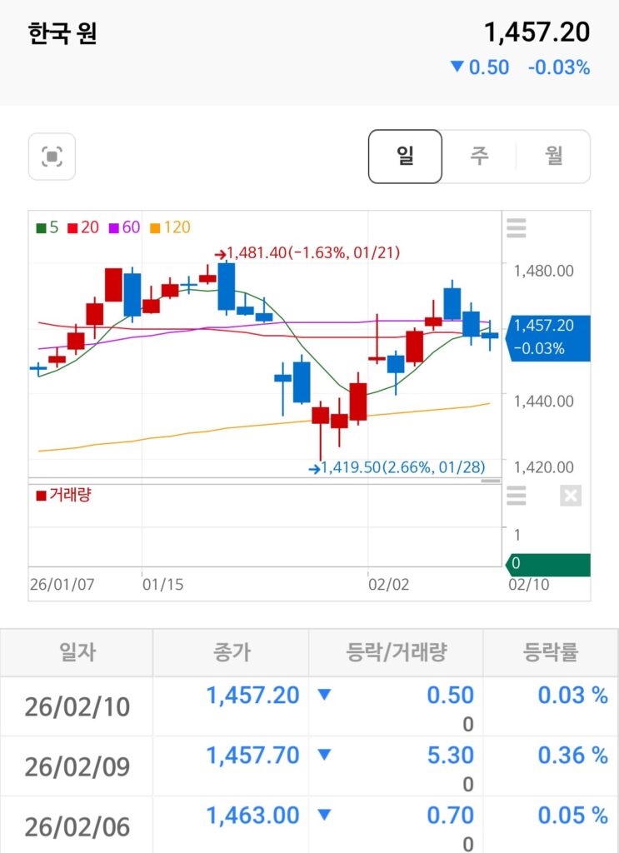Close the volume panel with X icon
Screen dimensions: 619x853
[571, 496]
